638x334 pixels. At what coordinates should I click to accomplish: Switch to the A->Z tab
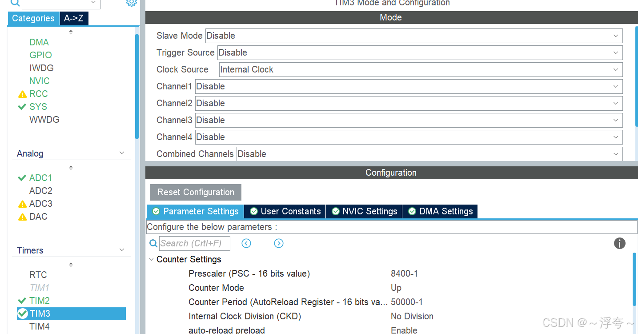(x=74, y=18)
